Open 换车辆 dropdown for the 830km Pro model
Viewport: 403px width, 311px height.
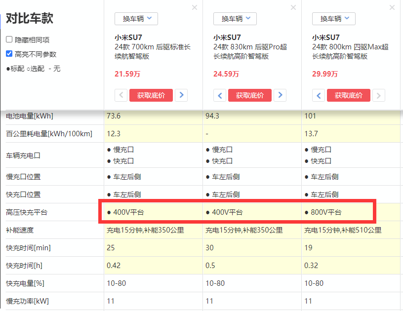[235, 19]
